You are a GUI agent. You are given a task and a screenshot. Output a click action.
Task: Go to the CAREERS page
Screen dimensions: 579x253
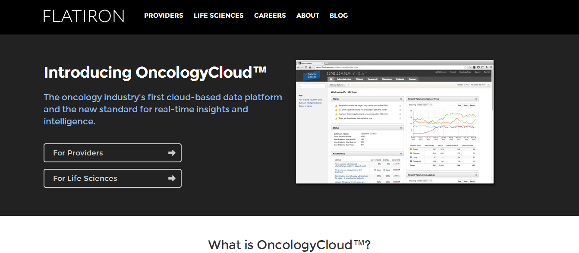(270, 16)
